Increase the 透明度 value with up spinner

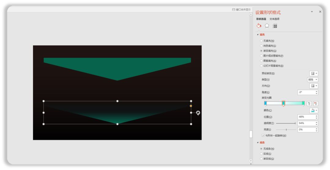pos(317,122)
